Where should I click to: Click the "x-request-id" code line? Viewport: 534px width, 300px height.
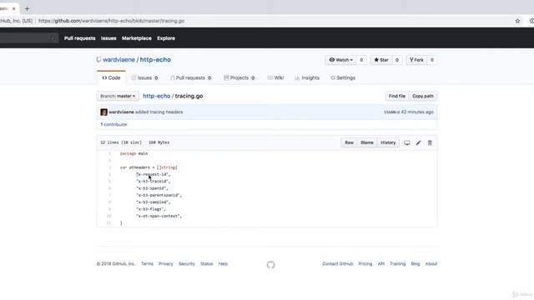(154, 174)
